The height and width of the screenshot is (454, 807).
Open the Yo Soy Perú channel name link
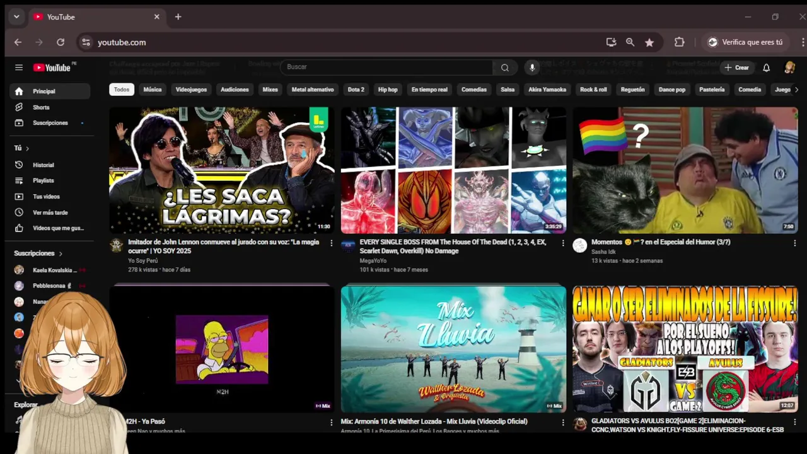point(142,261)
